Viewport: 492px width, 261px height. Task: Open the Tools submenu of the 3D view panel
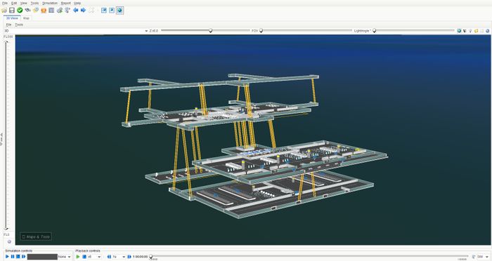coord(19,25)
